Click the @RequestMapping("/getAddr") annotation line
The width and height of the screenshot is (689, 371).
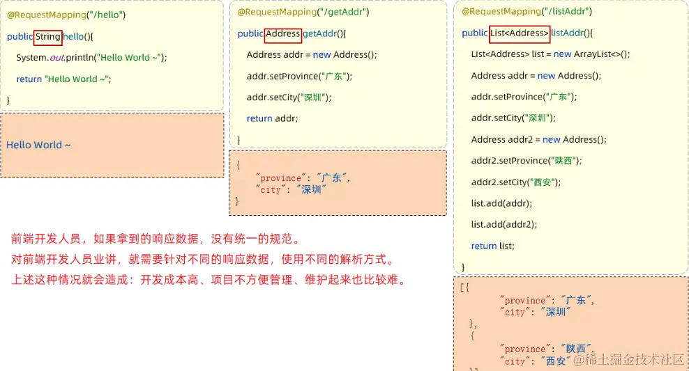click(303, 12)
